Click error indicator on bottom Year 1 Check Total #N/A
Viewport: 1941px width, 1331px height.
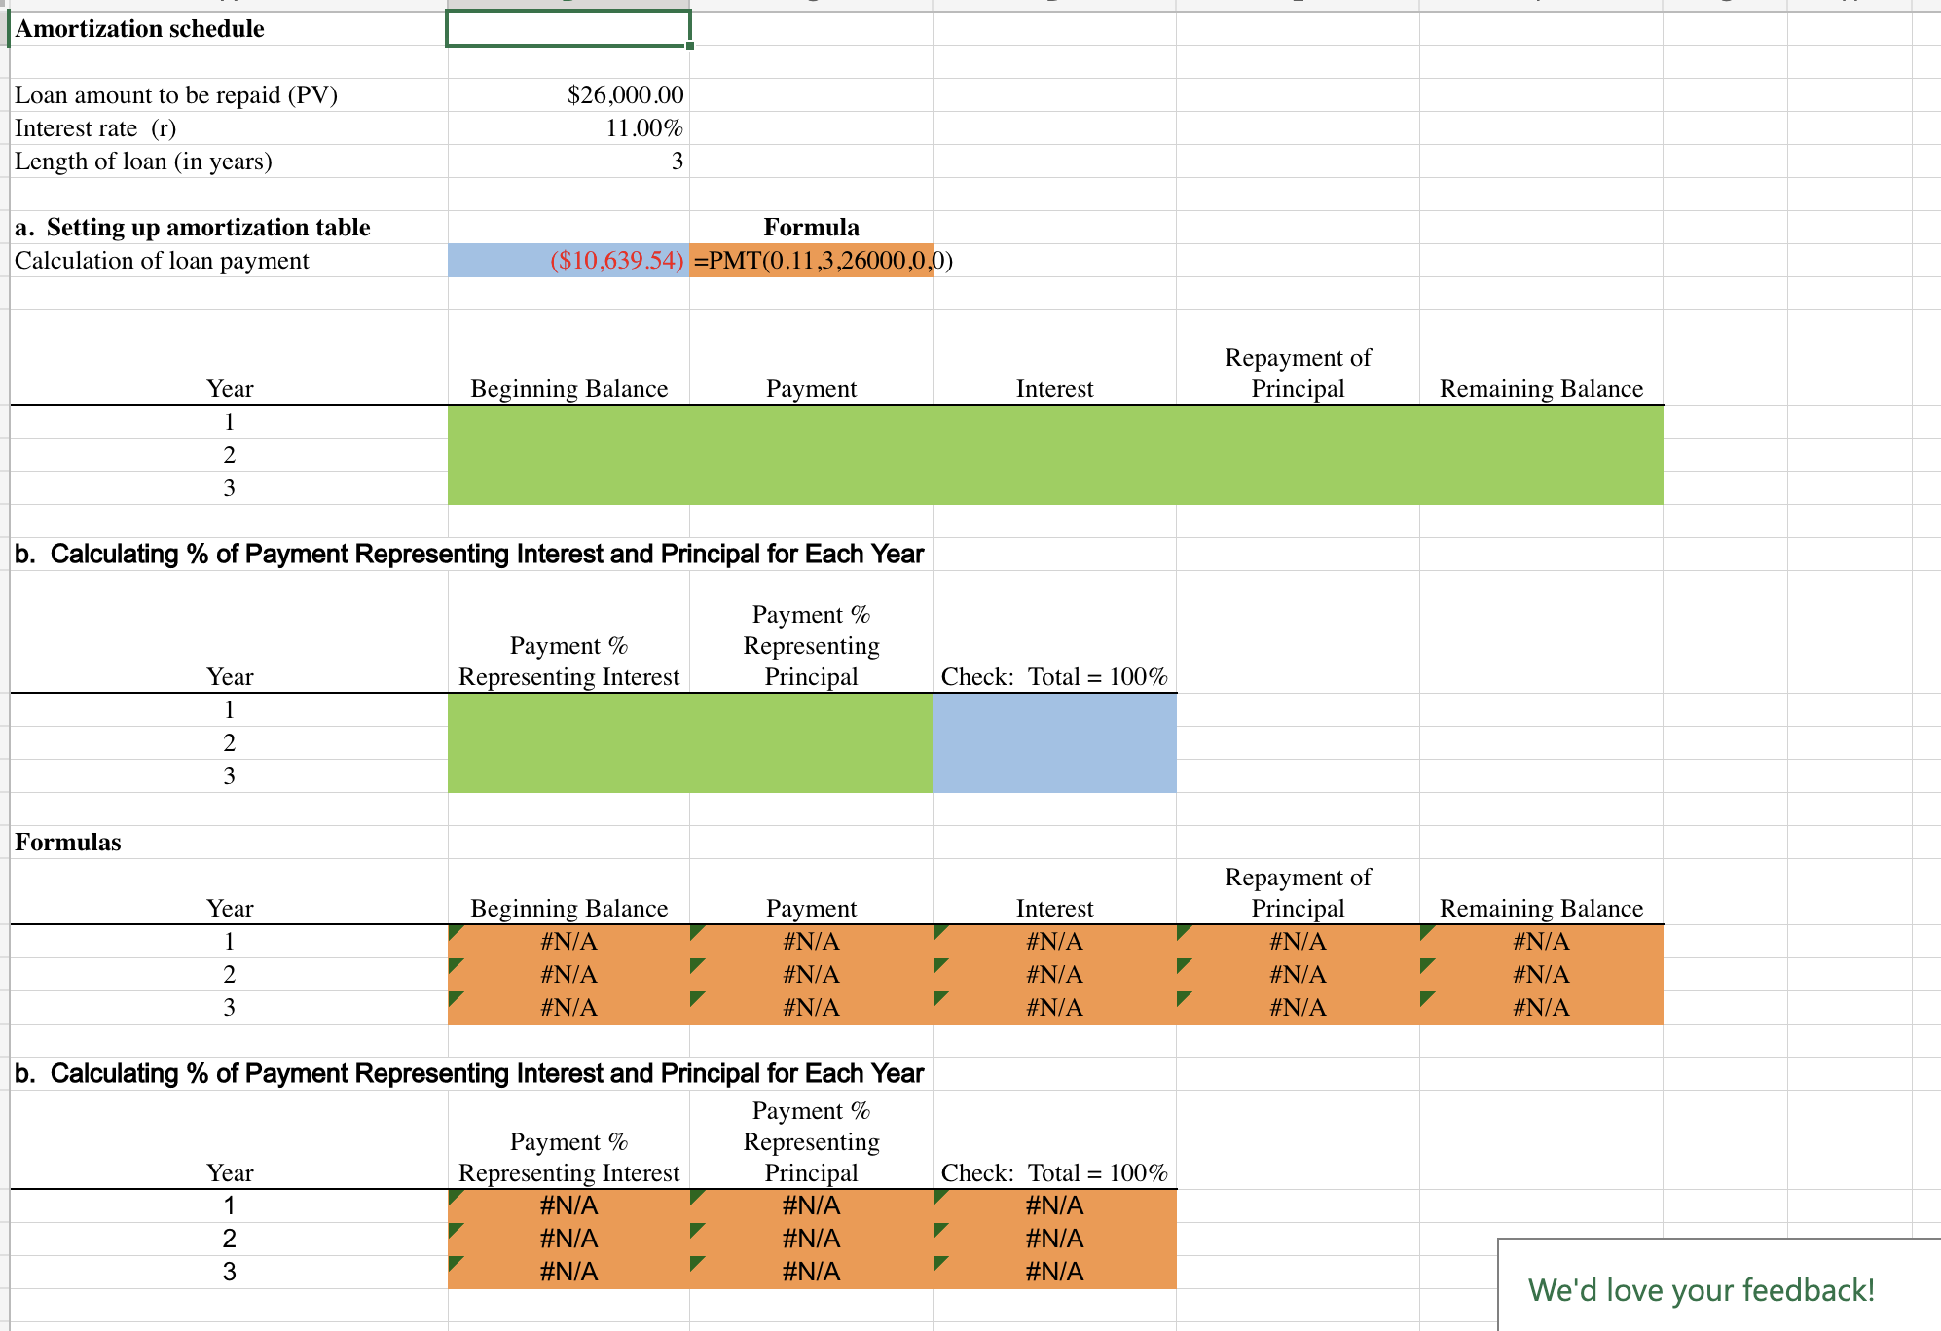pos(939,1197)
